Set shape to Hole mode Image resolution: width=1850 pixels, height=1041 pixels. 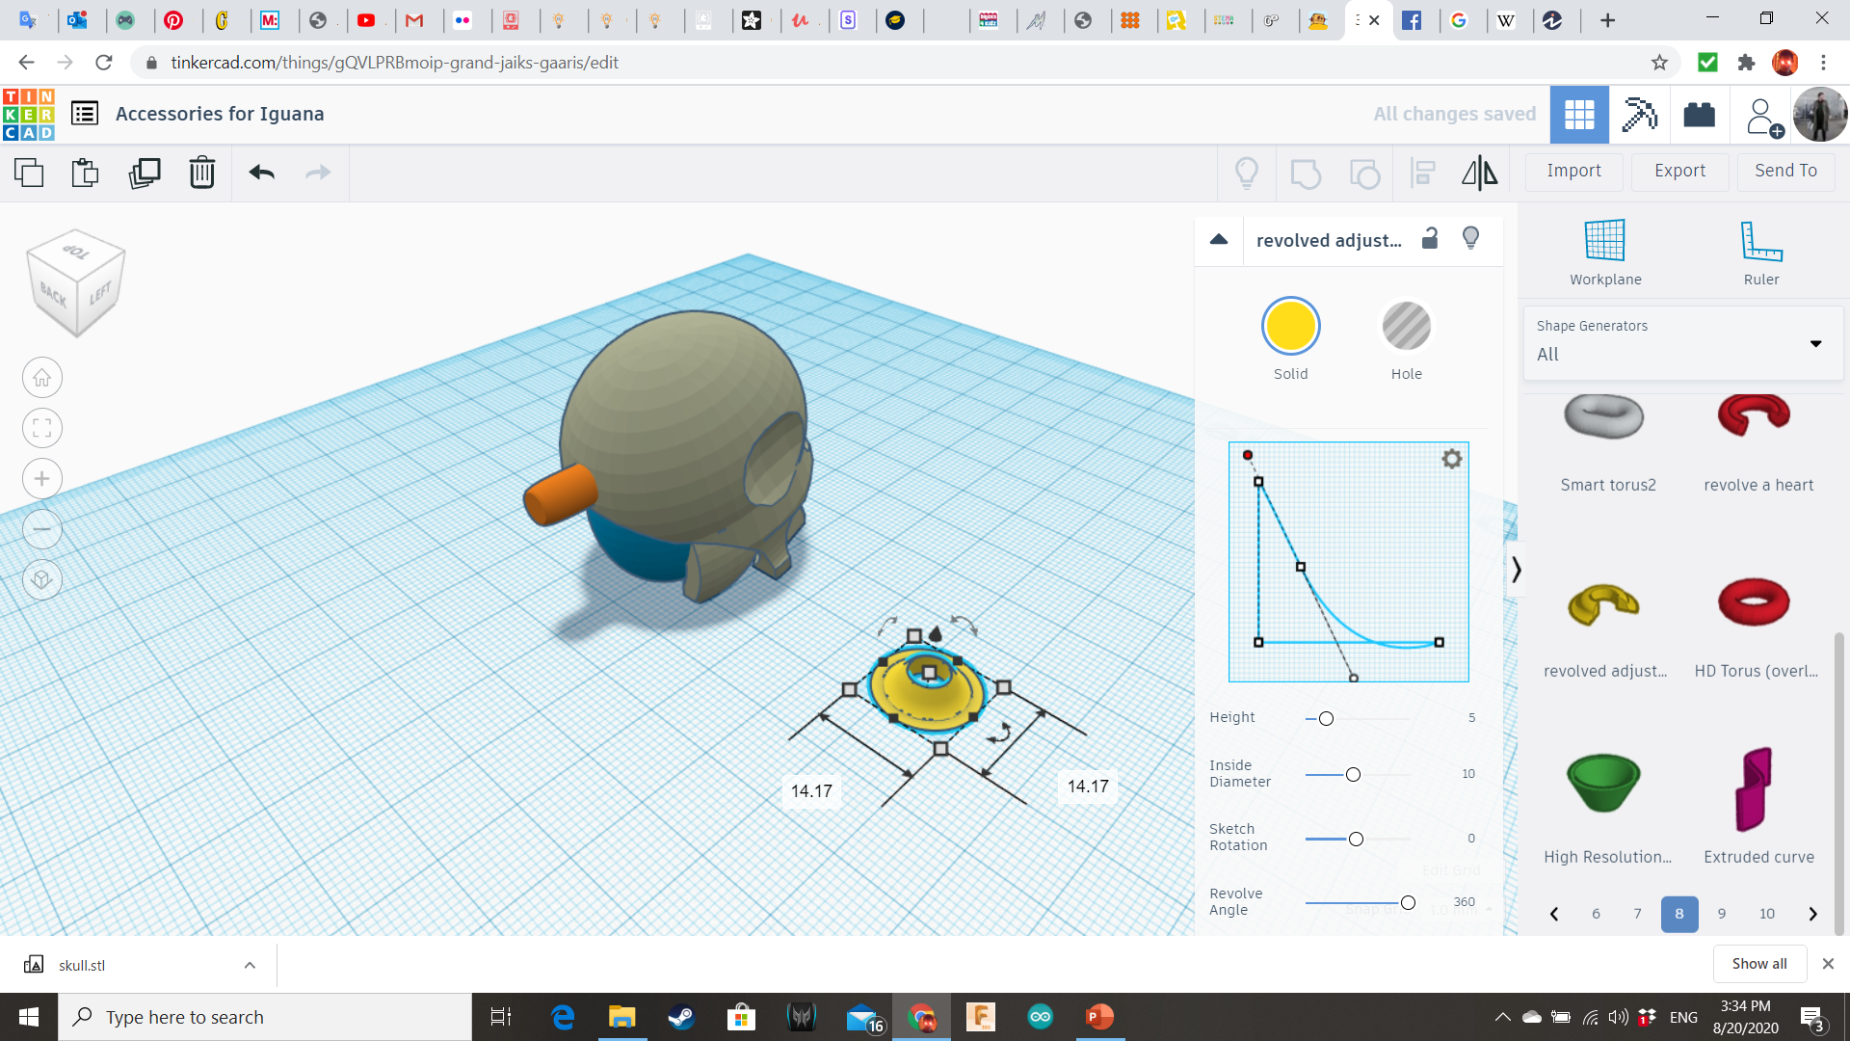tap(1406, 327)
